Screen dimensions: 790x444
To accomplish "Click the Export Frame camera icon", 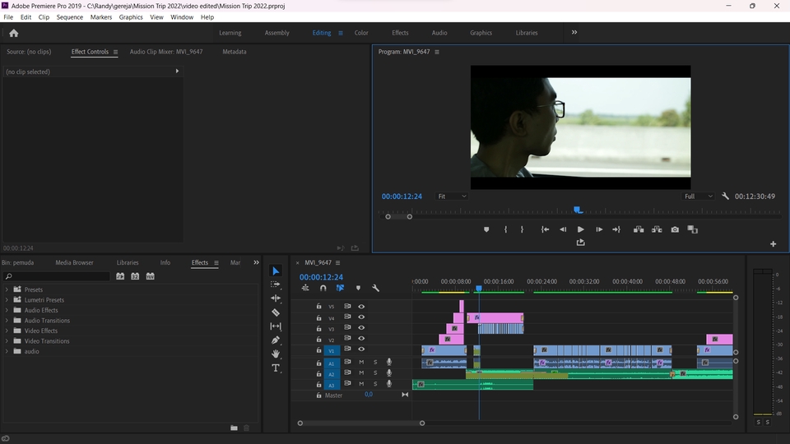I will click(675, 229).
